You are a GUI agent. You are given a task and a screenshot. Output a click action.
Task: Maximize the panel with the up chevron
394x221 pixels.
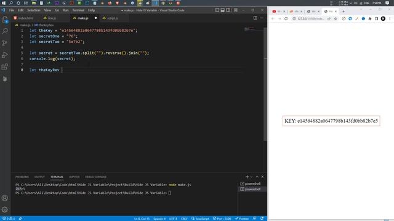(257, 177)
